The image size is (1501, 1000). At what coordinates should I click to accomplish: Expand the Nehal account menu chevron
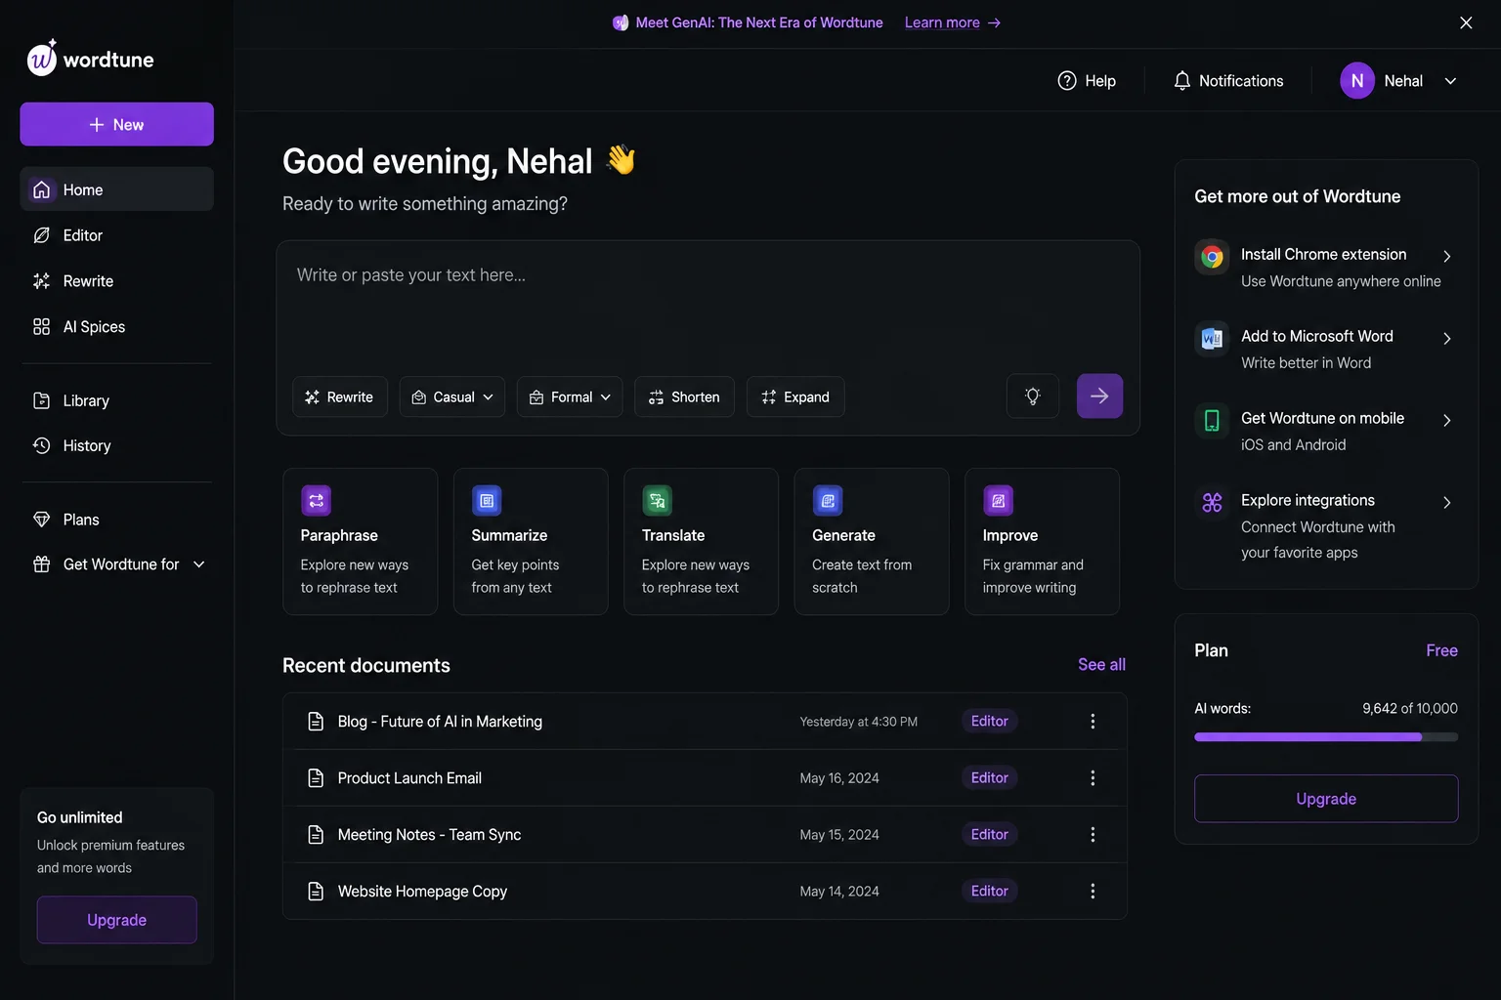1450,81
